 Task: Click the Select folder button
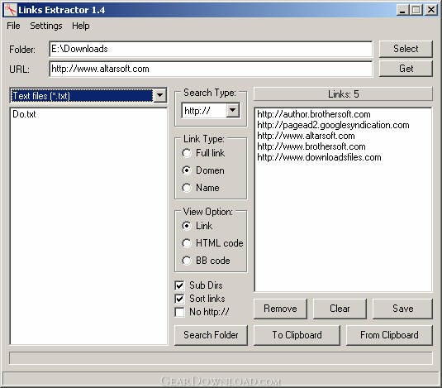[406, 49]
